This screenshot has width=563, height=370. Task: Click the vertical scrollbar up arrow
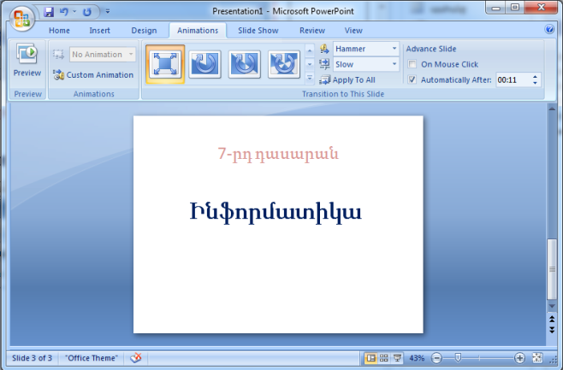[x=552, y=108]
